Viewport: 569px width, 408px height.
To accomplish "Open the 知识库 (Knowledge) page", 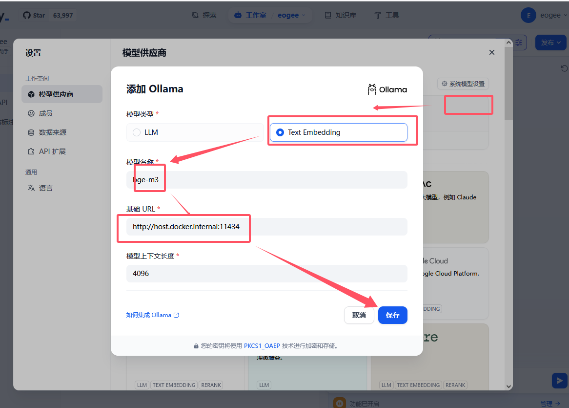I will point(341,15).
